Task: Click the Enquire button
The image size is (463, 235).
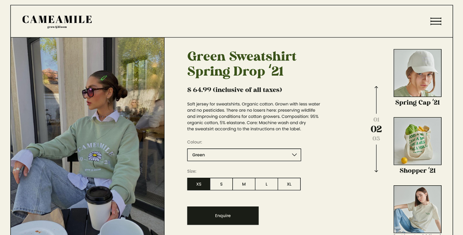Action: 223,215
